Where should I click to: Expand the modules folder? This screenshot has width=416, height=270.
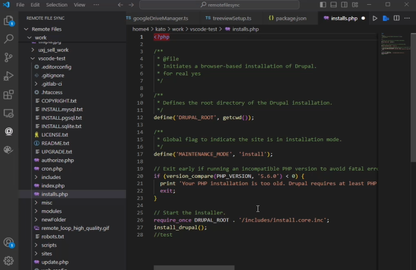tap(36, 211)
